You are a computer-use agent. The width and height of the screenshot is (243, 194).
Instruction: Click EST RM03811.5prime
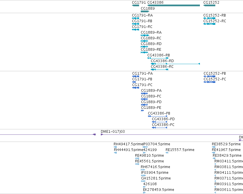click(229, 167)
